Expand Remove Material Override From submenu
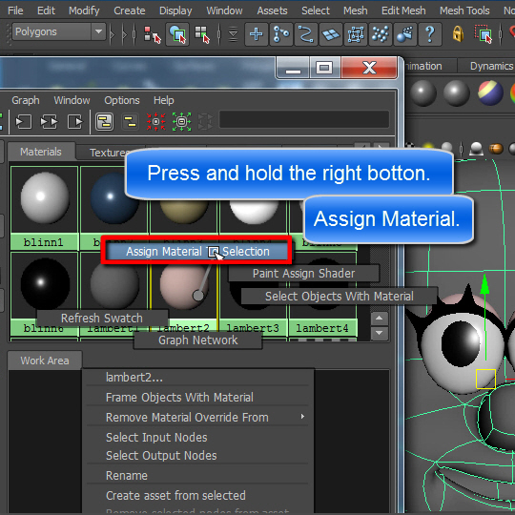The image size is (515, 515). point(197,418)
